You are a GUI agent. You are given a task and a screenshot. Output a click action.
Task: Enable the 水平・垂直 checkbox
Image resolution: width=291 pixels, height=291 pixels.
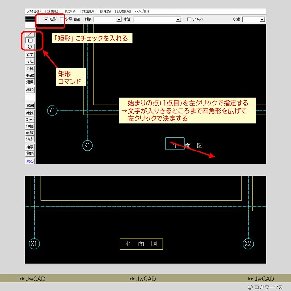[x=62, y=20]
